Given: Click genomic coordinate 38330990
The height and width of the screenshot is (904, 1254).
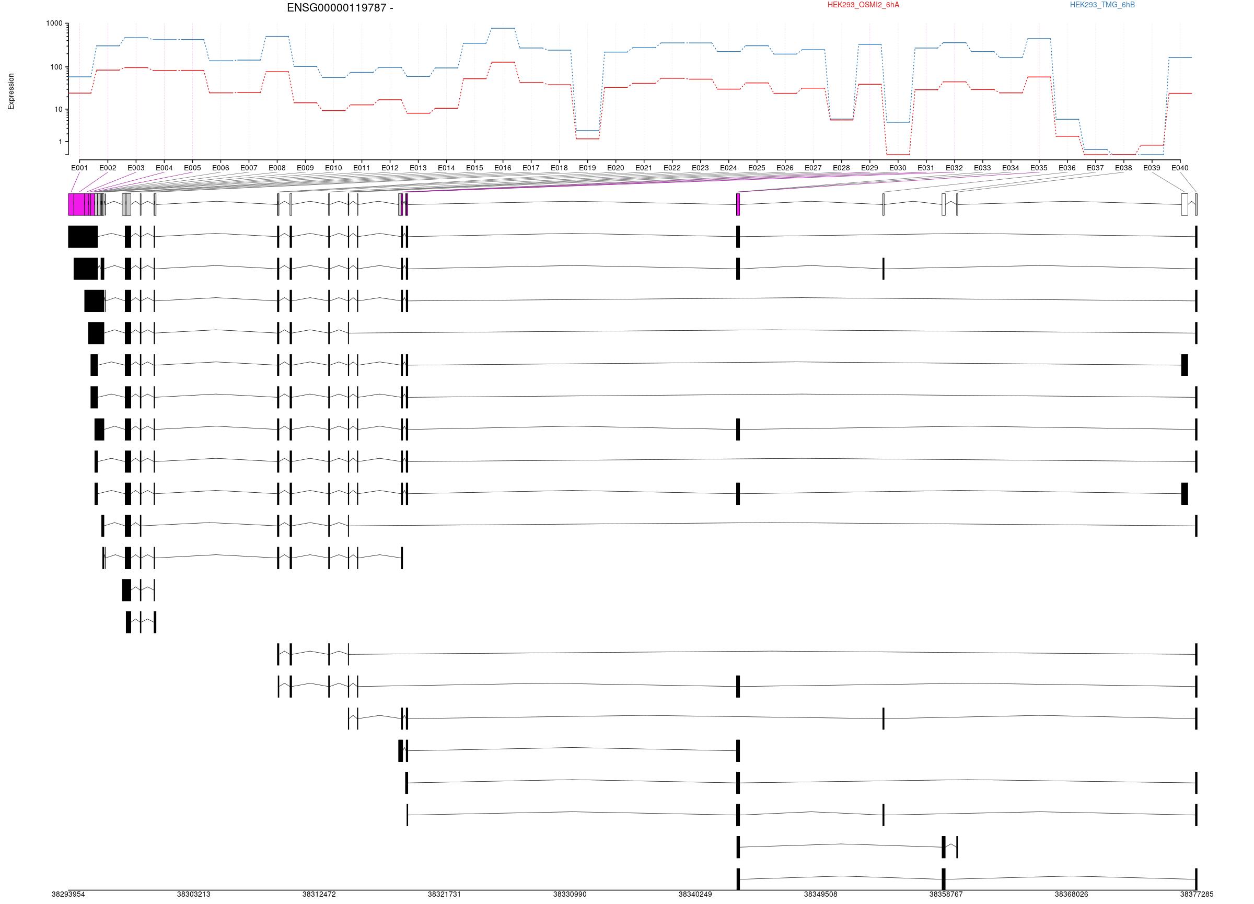Looking at the screenshot, I should point(570,894).
